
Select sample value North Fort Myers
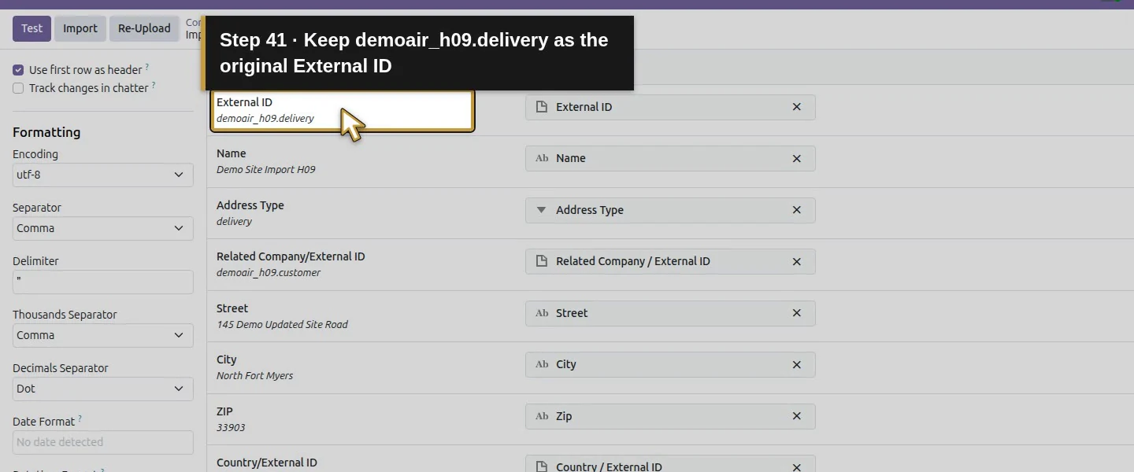[x=254, y=376]
